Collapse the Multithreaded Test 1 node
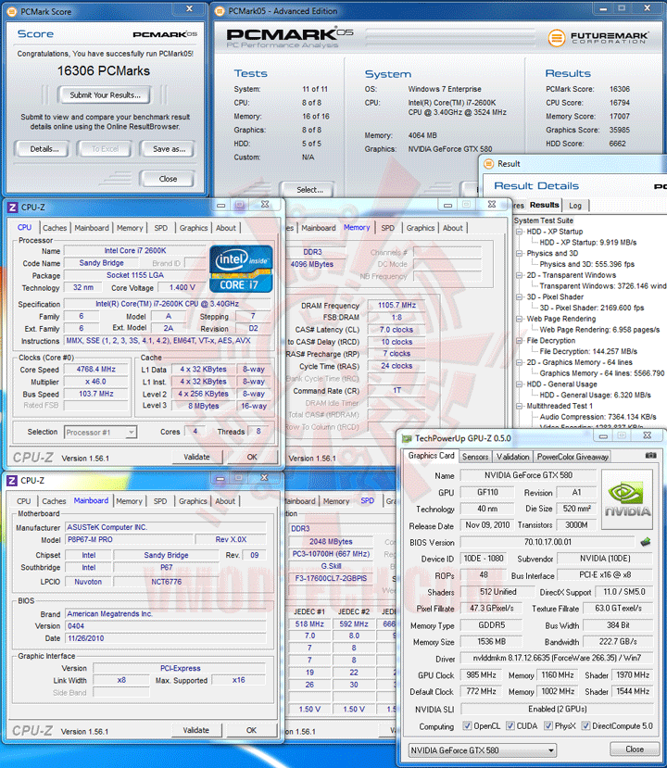 519,406
